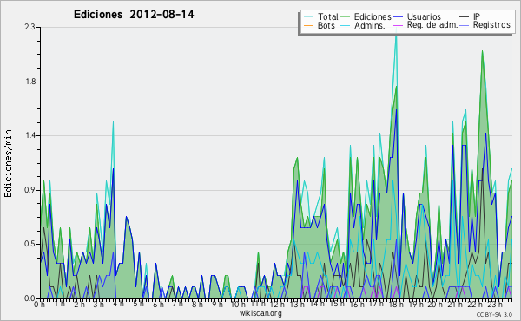Viewport: 521px width, 321px height.
Task: Click the '10 h' x-axis label
Action: 238,305
